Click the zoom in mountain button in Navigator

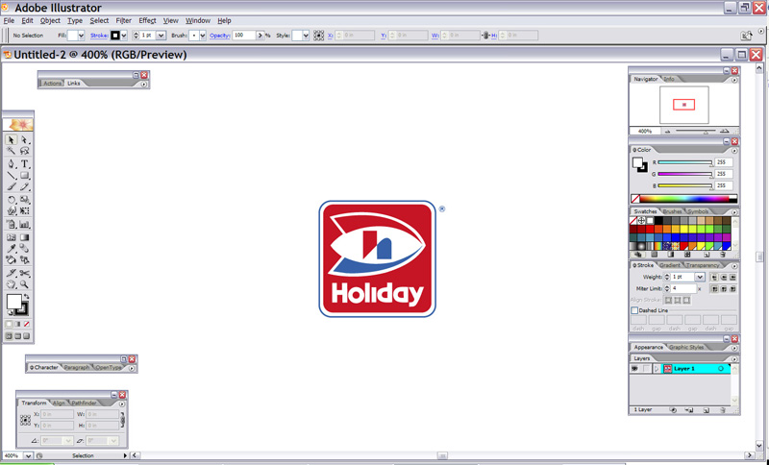(x=725, y=132)
